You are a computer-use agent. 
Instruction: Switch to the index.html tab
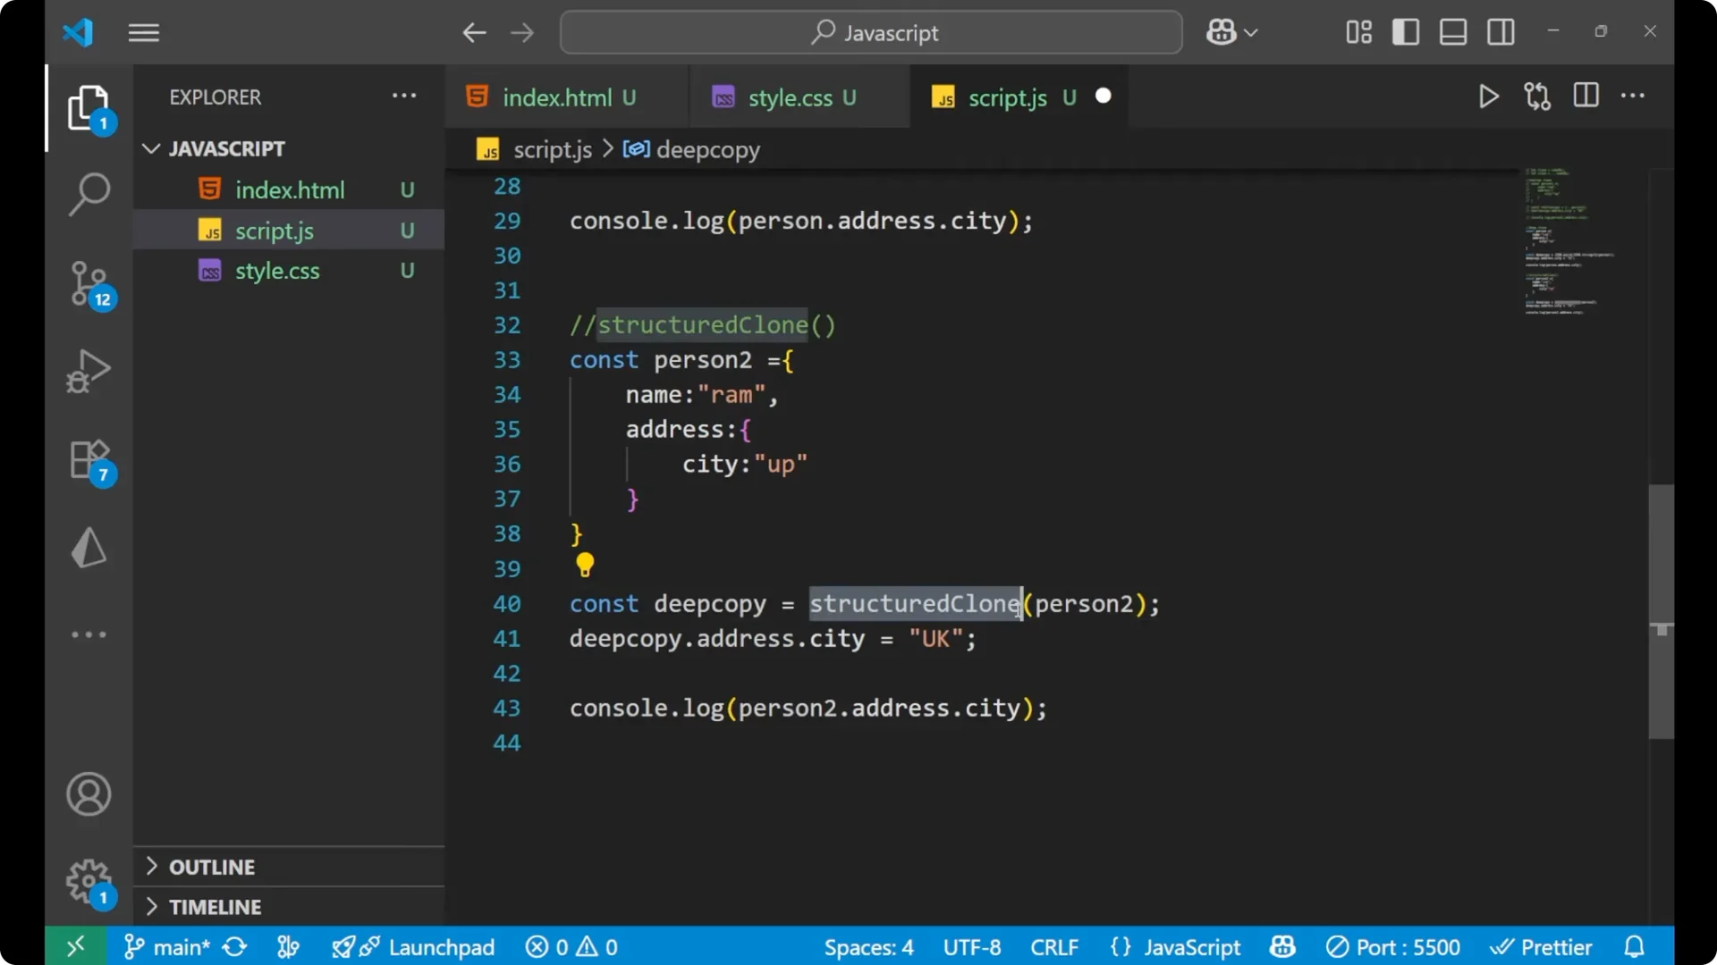coord(556,96)
